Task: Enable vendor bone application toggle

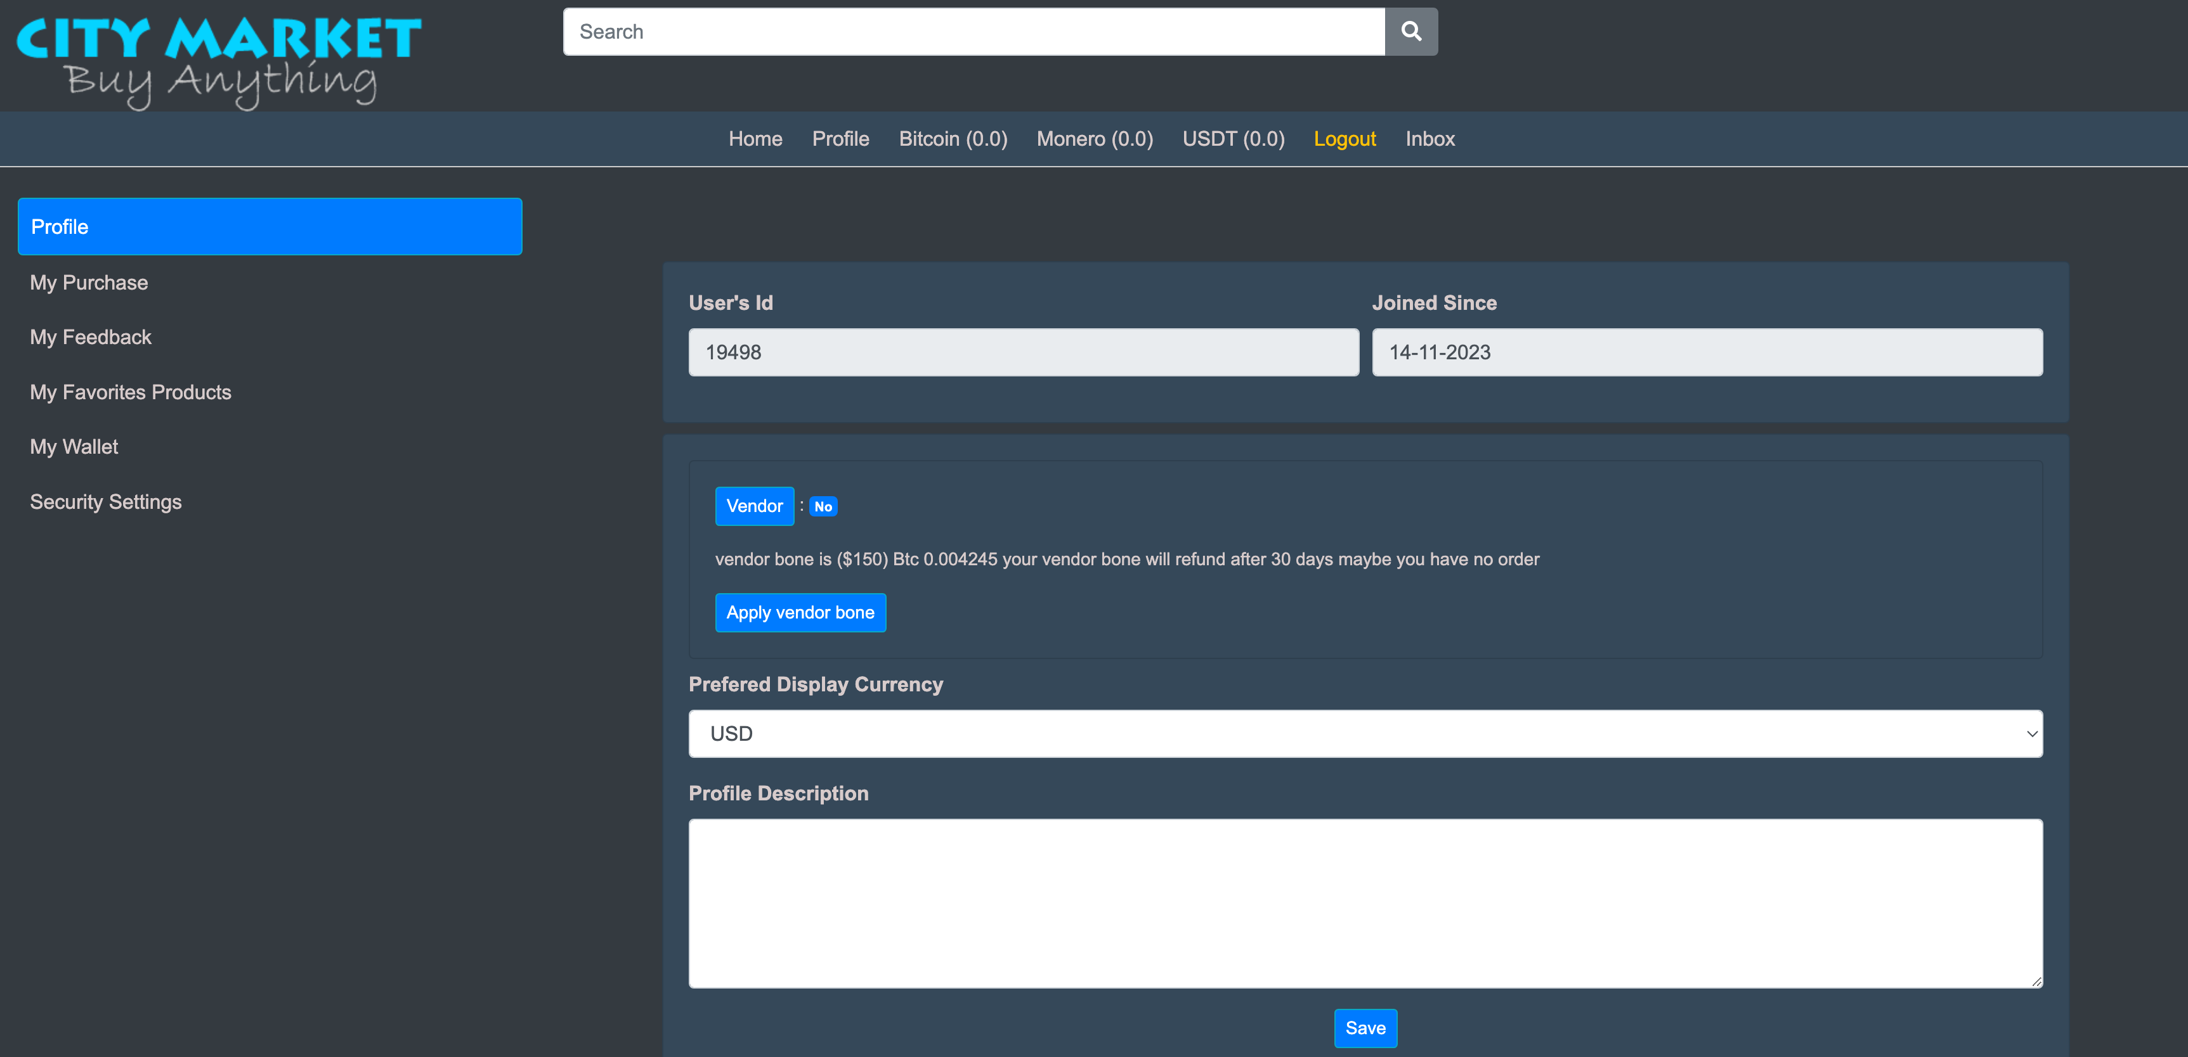Action: (x=801, y=612)
